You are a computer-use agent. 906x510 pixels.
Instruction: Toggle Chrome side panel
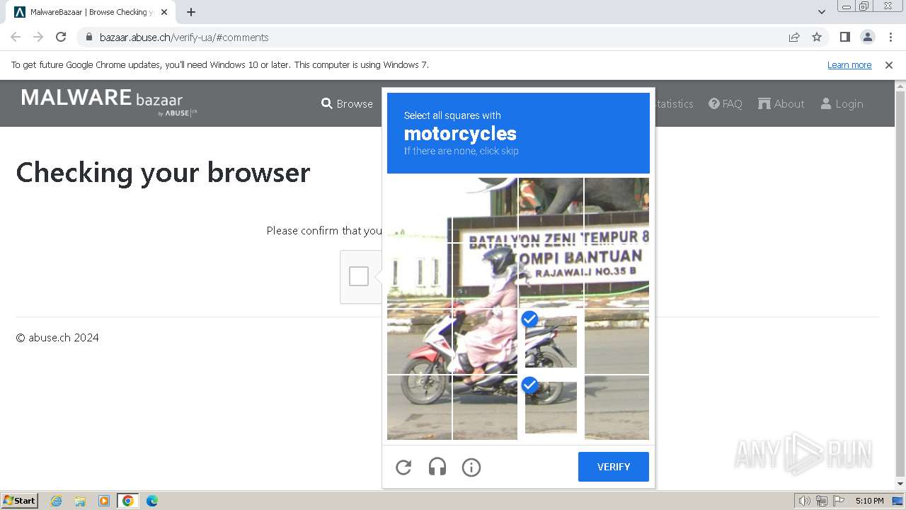click(845, 37)
